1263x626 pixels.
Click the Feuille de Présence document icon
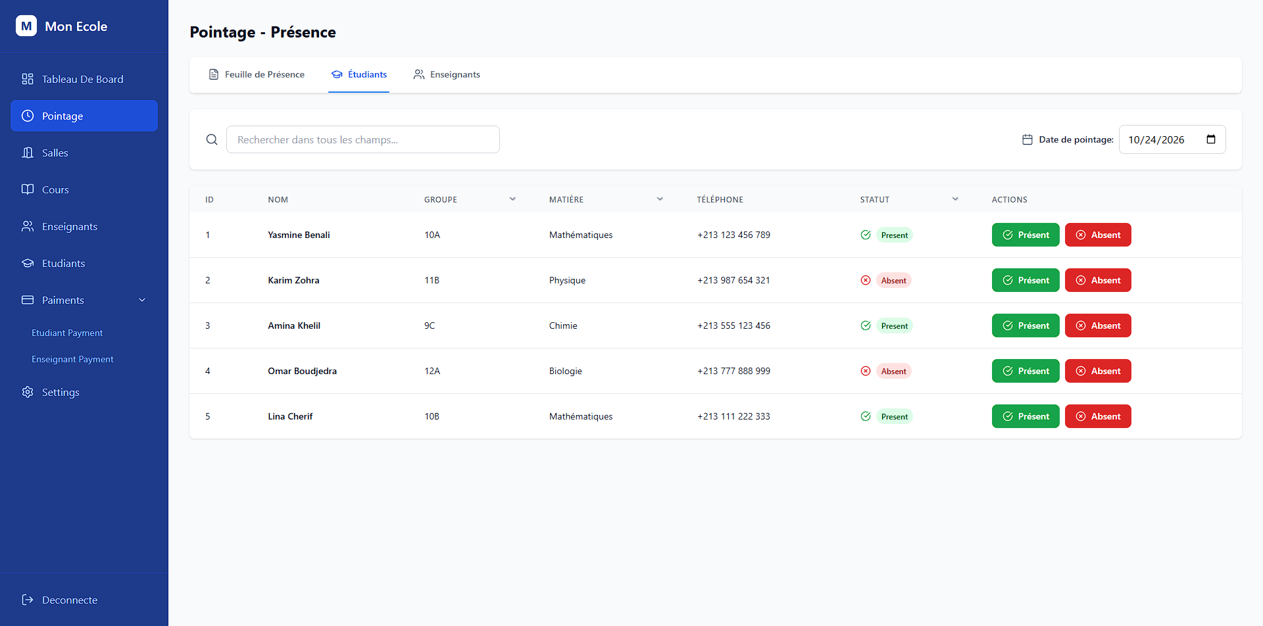coord(214,74)
